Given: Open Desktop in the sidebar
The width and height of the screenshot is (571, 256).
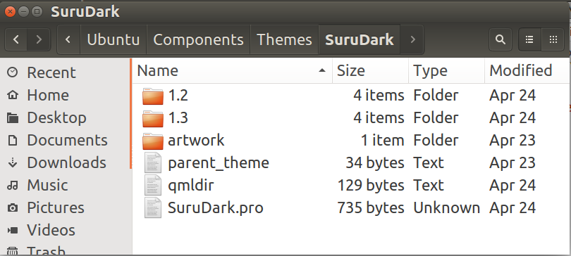Looking at the screenshot, I should pos(66,117).
